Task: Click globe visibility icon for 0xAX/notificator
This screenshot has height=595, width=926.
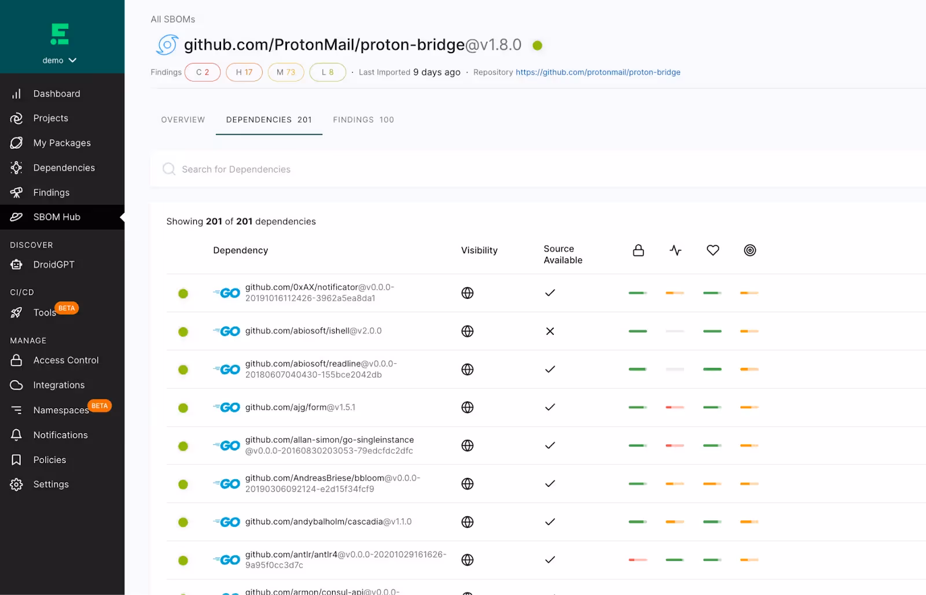Action: 468,293
